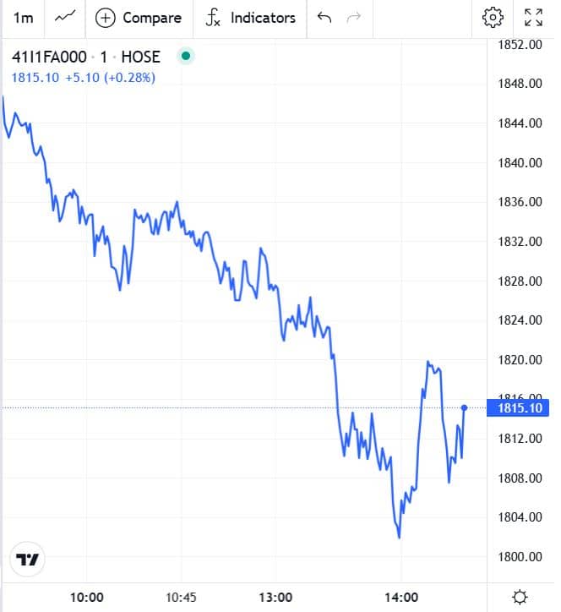Open the time axis settings gear icon
Image resolution: width=561 pixels, height=612 pixels.
click(x=520, y=597)
